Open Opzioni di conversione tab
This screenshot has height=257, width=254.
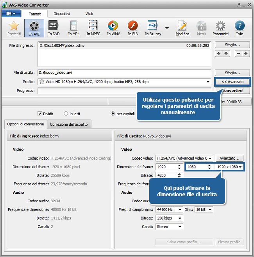click(25, 124)
